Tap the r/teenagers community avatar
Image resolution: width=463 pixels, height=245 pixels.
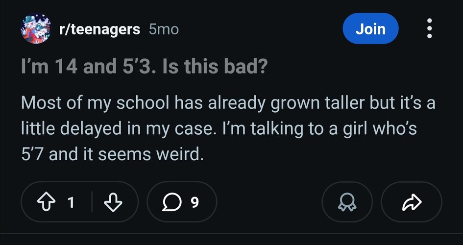click(36, 28)
